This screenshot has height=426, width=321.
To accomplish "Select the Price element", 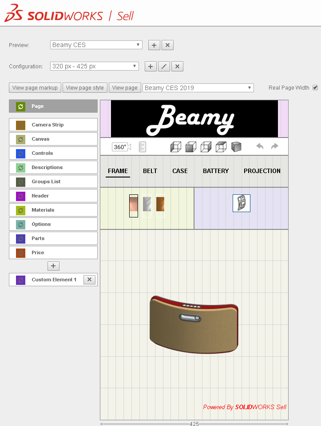I will pyautogui.click(x=53, y=252).
